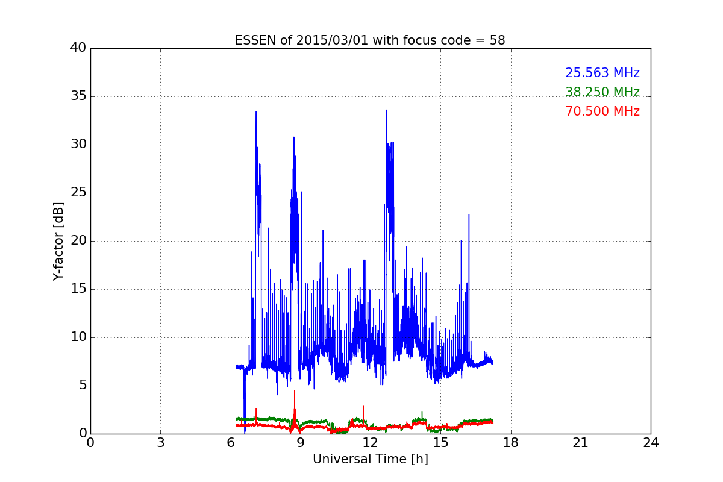Click the plot title 'ESSEN of 2015/03/01 with focus code = 58'
Screen dimensions: 723x482
pyautogui.click(x=370, y=40)
